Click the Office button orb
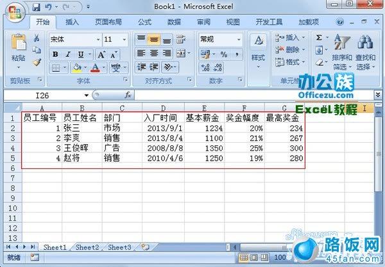385x267 pixels. point(15,12)
